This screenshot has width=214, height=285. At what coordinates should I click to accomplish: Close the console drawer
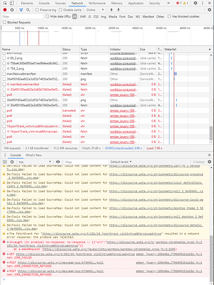click(x=209, y=155)
